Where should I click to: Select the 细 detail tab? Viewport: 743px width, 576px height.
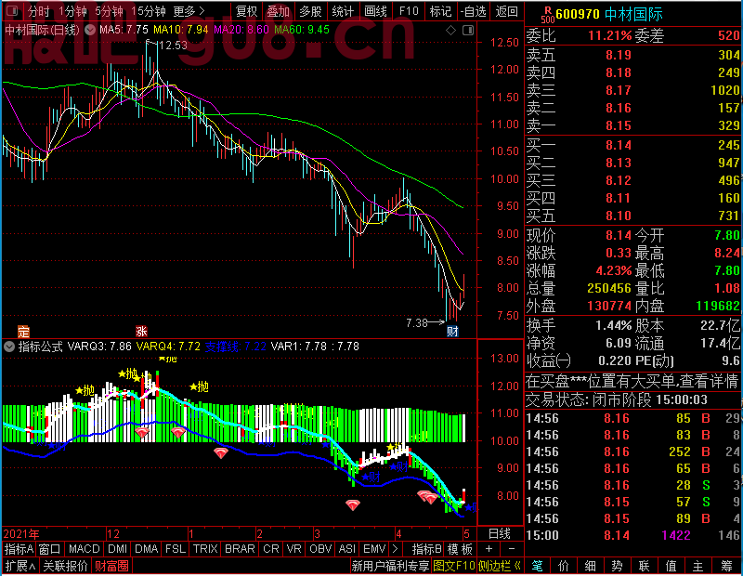591,566
